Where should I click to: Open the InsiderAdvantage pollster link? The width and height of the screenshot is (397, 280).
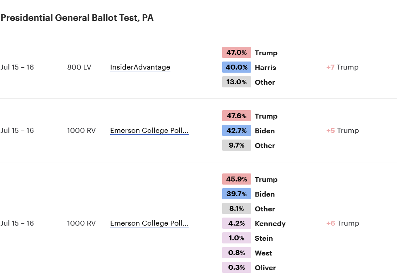[140, 67]
